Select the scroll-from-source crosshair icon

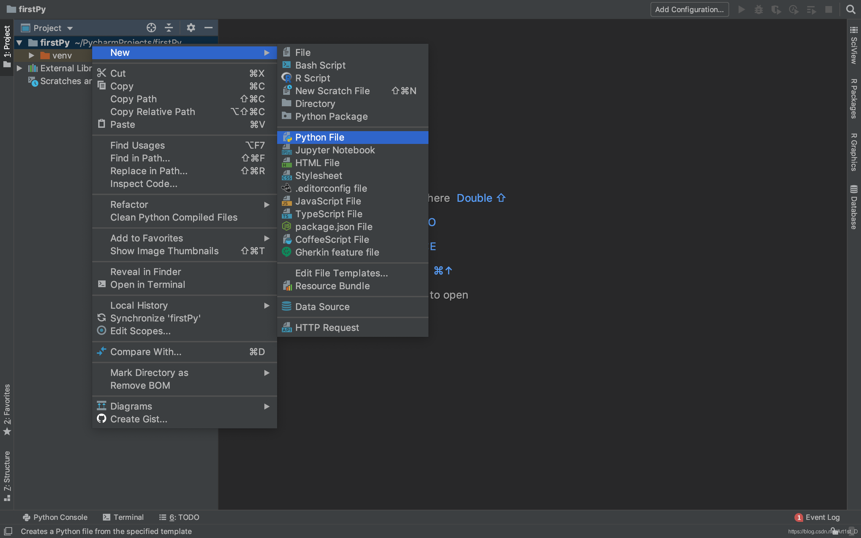151,27
